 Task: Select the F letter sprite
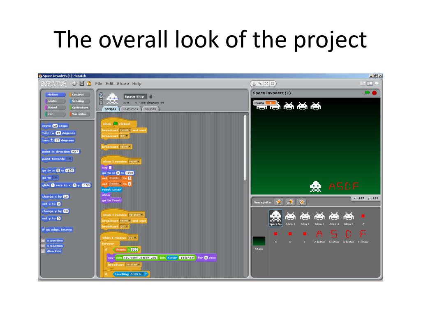click(363, 236)
